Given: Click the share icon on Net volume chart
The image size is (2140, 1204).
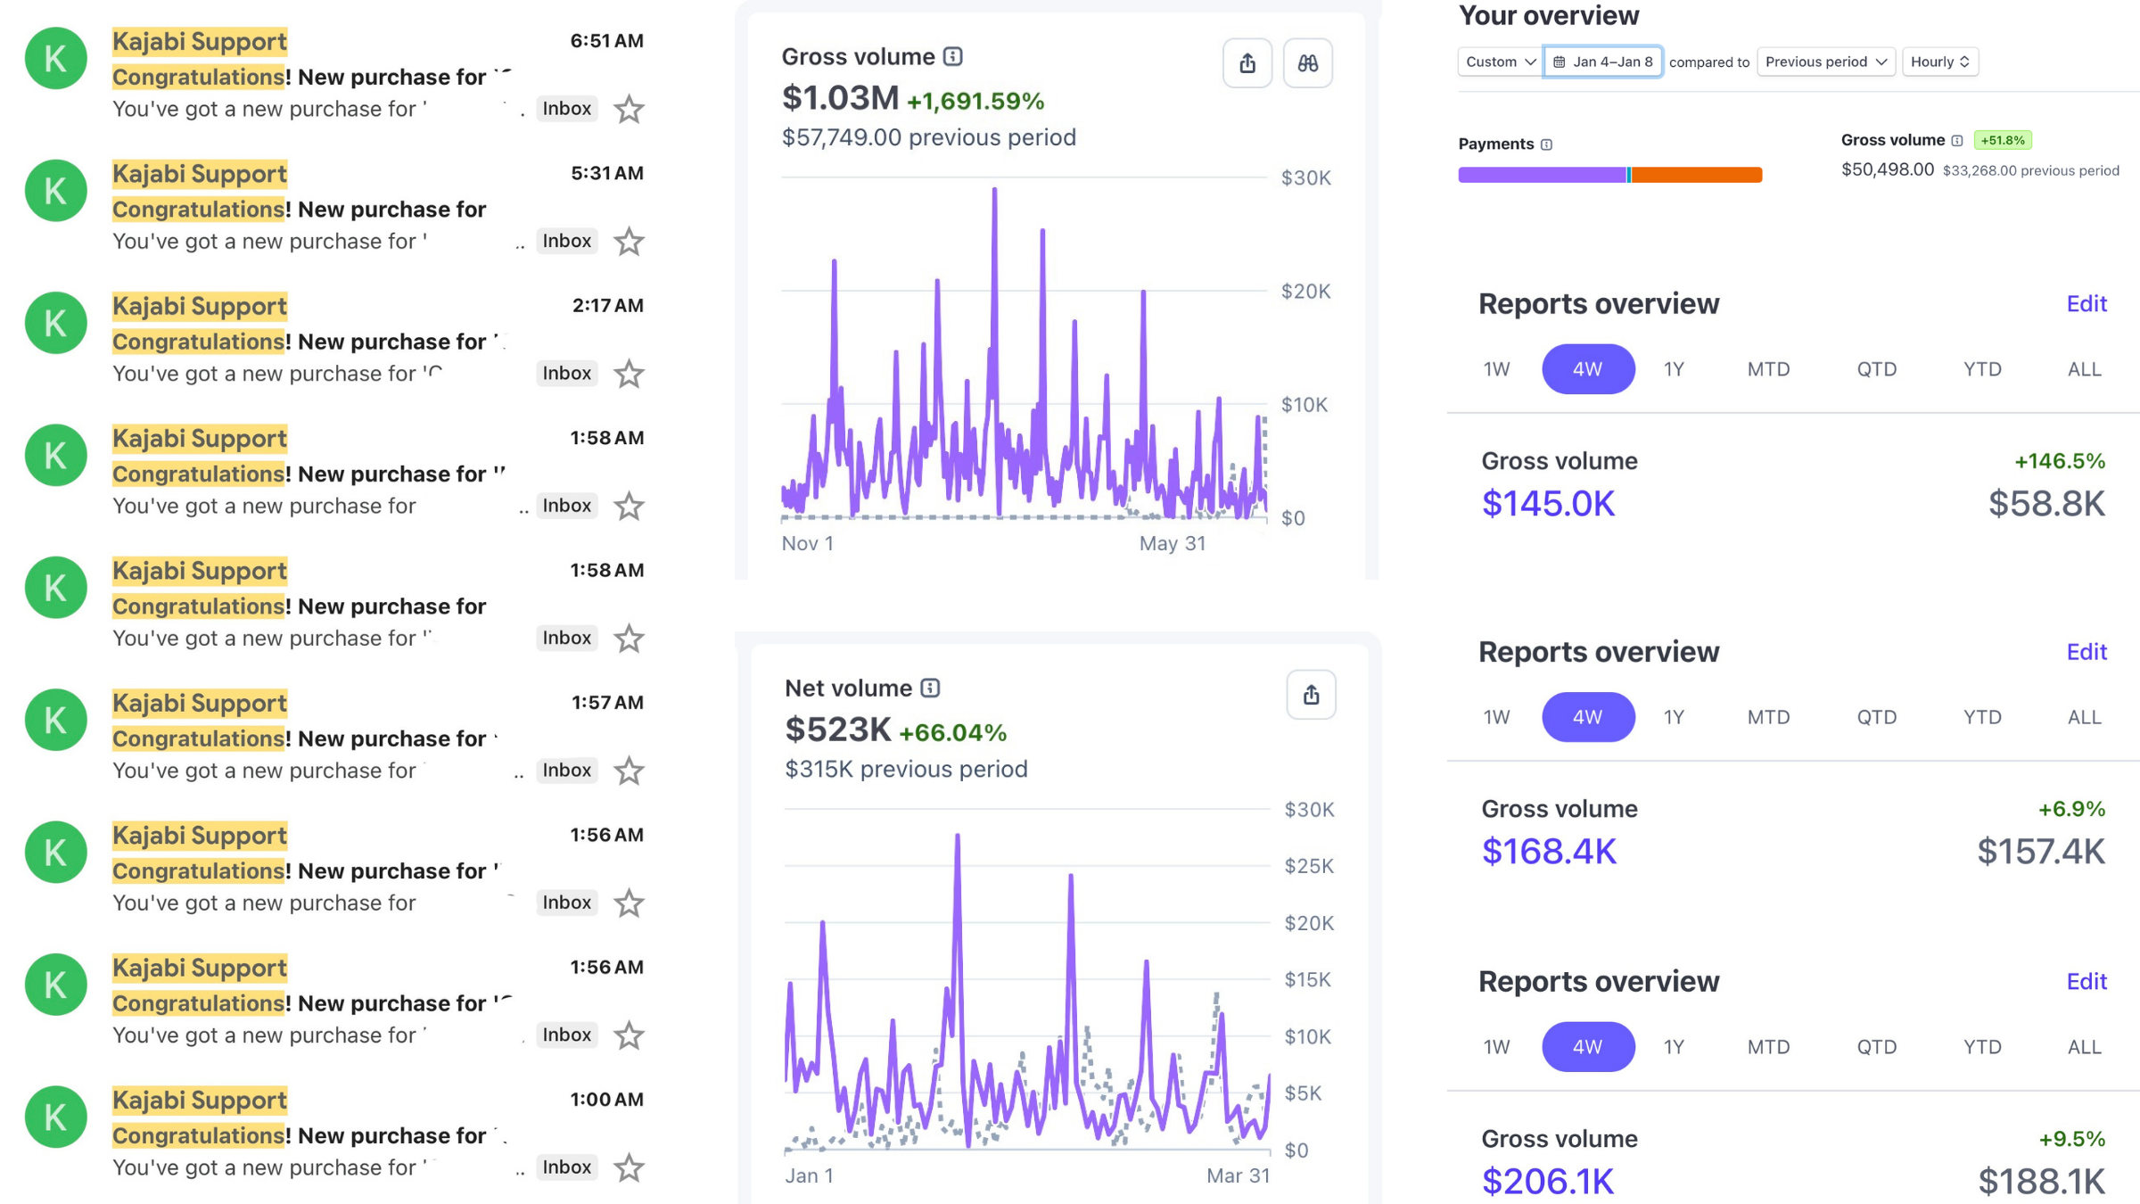Looking at the screenshot, I should click(1311, 695).
